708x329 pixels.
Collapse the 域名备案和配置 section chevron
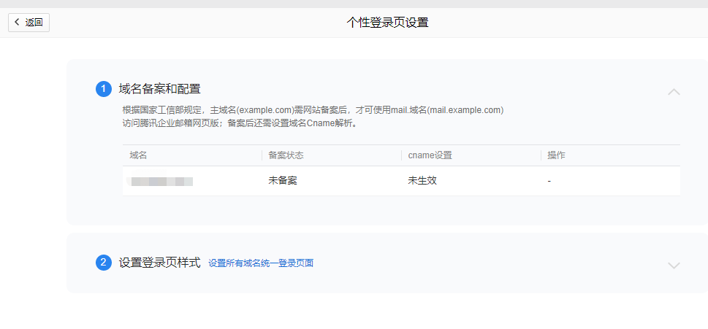coord(674,92)
